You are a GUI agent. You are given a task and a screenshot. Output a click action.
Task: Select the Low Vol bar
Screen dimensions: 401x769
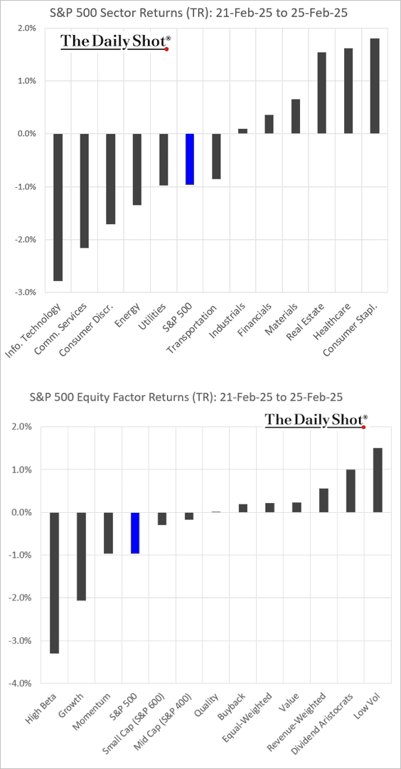click(377, 480)
